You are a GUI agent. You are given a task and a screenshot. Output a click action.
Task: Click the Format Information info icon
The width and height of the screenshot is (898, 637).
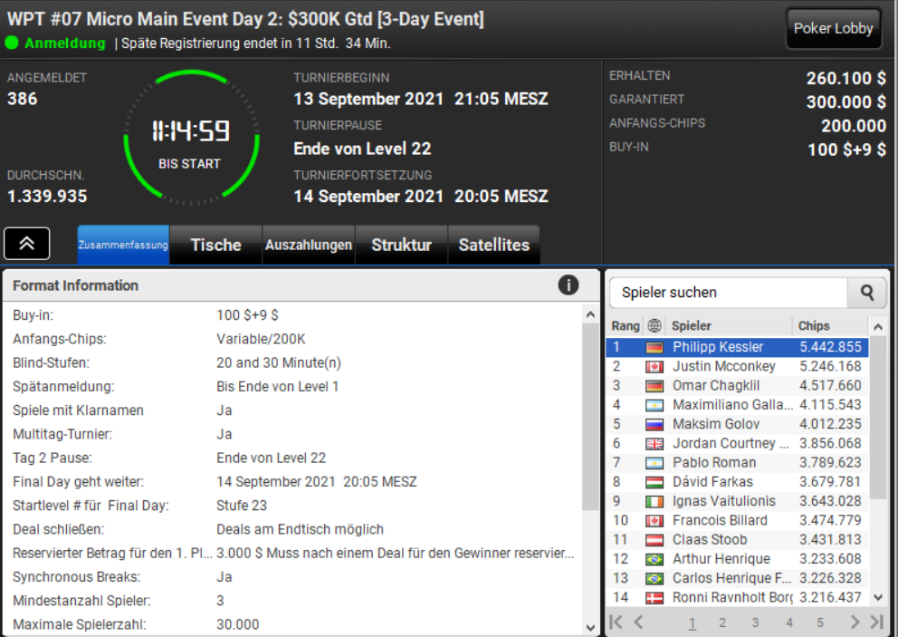pos(568,285)
